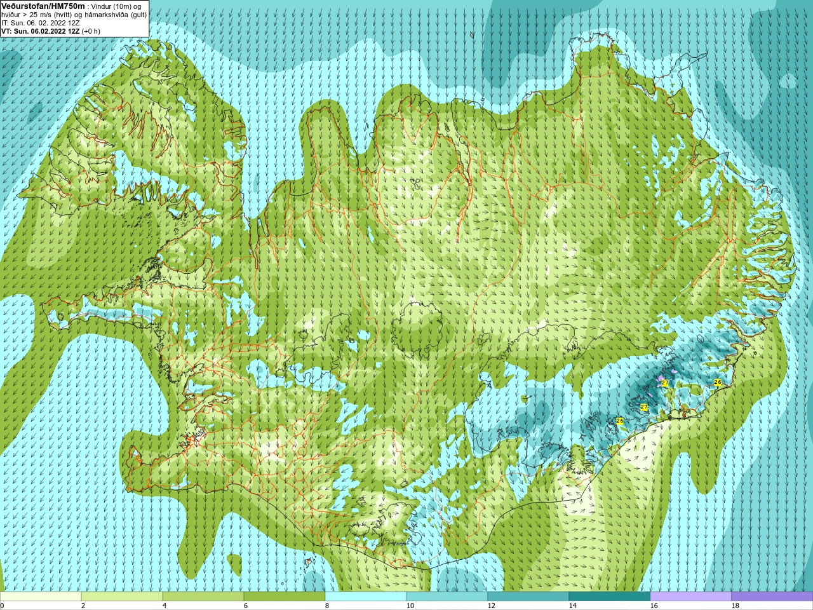
Task: Select the above-18 m/s purple legend swatch
Action: point(772,597)
